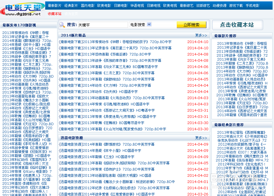Viewport: 274px width, 196px height.
Task: Open the 经典影片 nav menu
Action: pyautogui.click(x=71, y=6)
